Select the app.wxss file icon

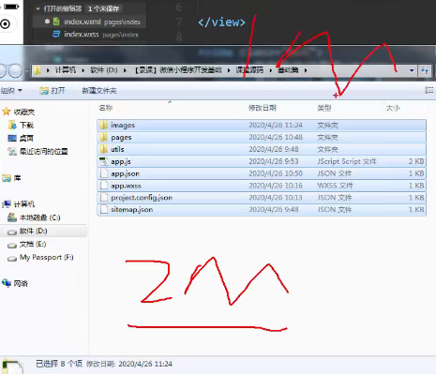[x=103, y=186]
